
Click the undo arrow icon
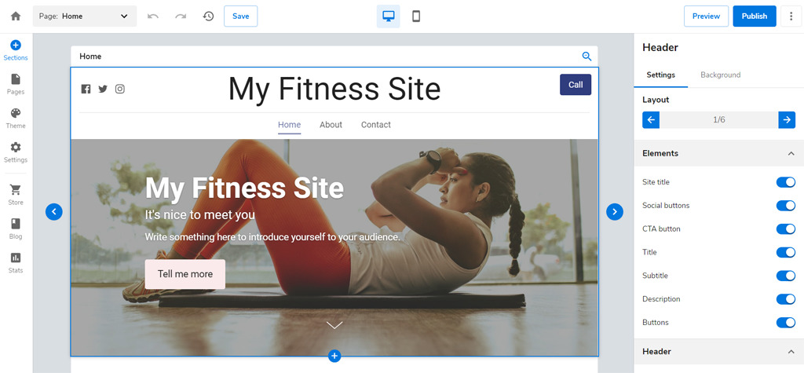153,16
